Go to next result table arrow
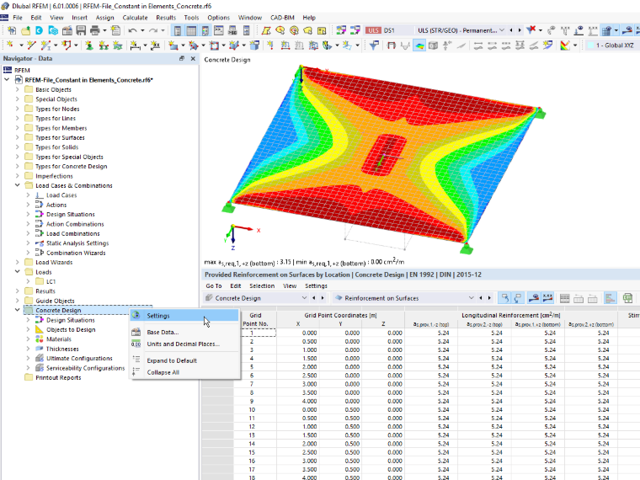 coord(489,298)
